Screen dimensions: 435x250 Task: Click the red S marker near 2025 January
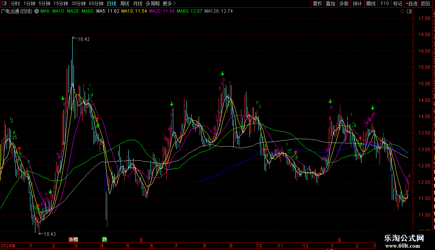(339, 240)
